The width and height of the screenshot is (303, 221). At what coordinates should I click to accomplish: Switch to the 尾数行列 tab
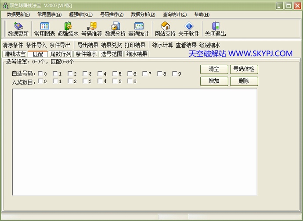61,54
